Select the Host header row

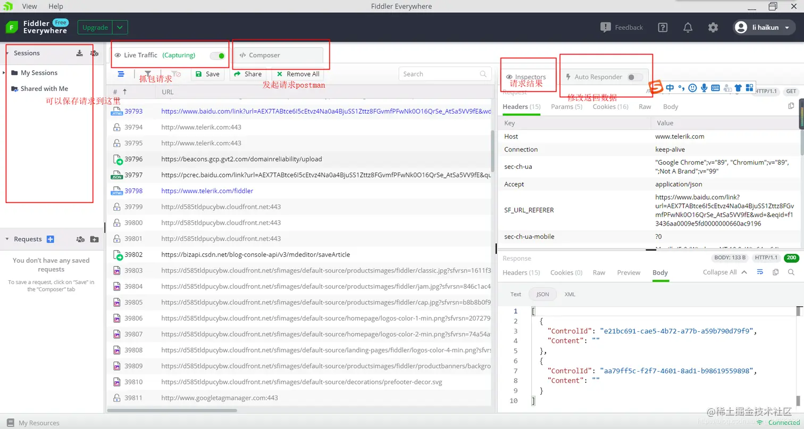(648, 136)
